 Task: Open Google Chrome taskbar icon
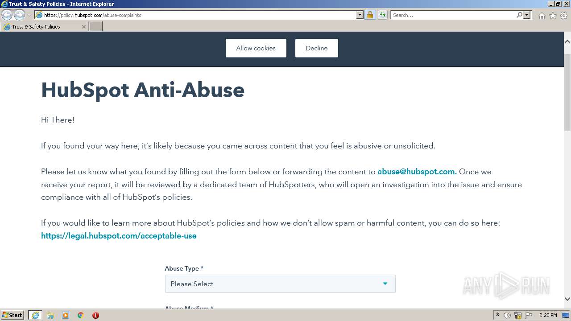click(x=81, y=315)
